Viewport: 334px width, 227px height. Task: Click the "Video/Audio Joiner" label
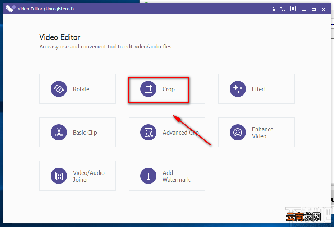click(88, 176)
